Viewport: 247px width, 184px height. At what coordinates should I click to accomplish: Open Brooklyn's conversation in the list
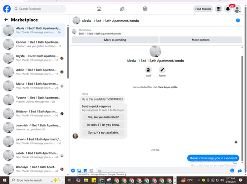[x=34, y=169]
